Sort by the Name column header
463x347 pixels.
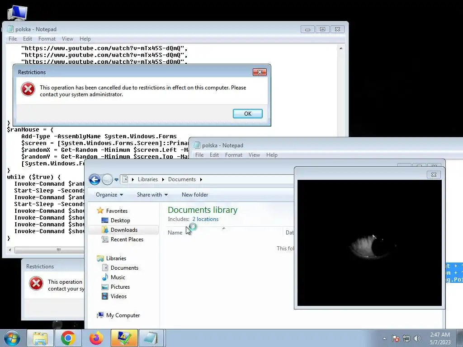coord(175,233)
